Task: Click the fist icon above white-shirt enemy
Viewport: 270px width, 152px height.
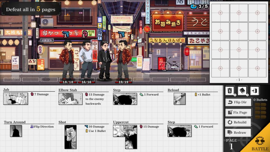Action: (x=85, y=34)
